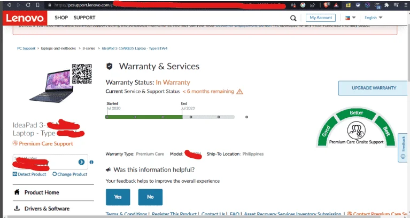
Task: Submit serial number with the blue arrow icon
Action: 81,162
